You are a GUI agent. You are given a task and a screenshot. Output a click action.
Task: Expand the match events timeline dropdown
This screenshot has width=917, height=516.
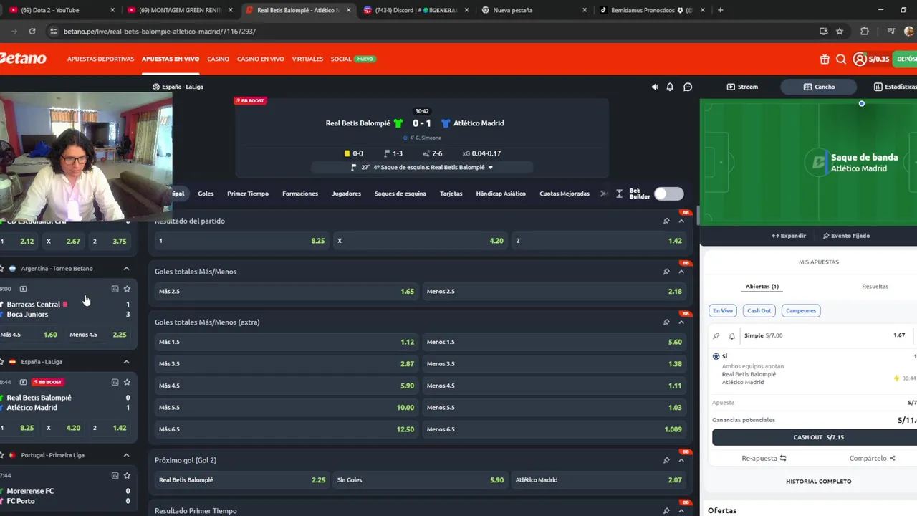pos(491,167)
